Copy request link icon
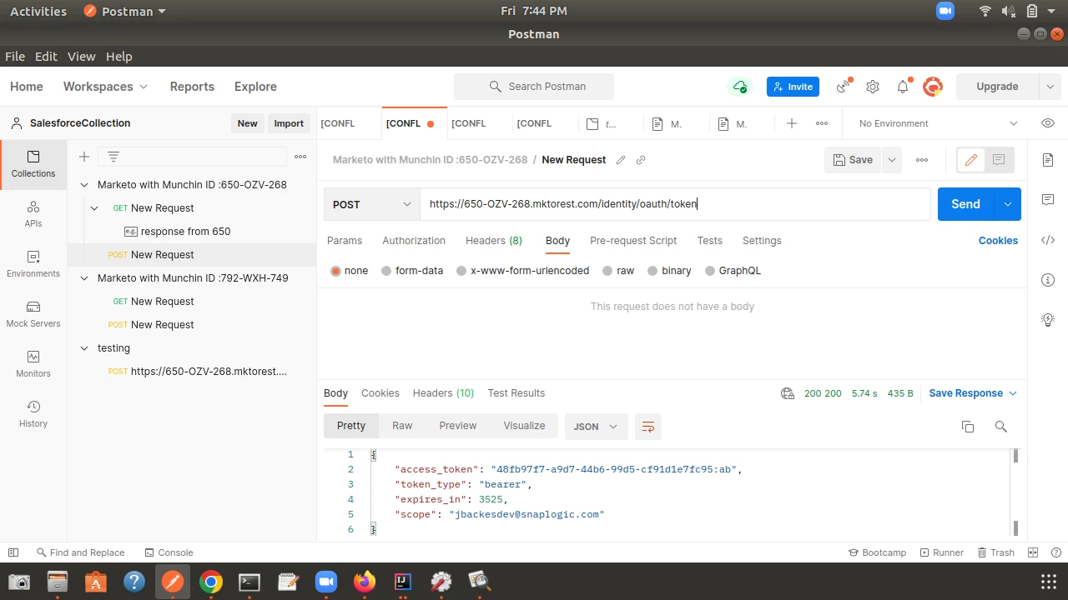The height and width of the screenshot is (600, 1068). pos(641,160)
